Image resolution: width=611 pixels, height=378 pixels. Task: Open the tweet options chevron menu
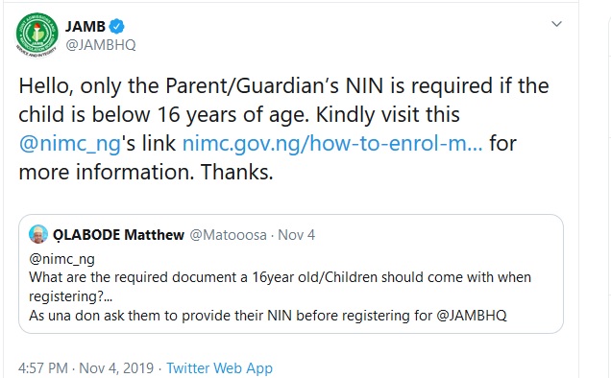556,24
